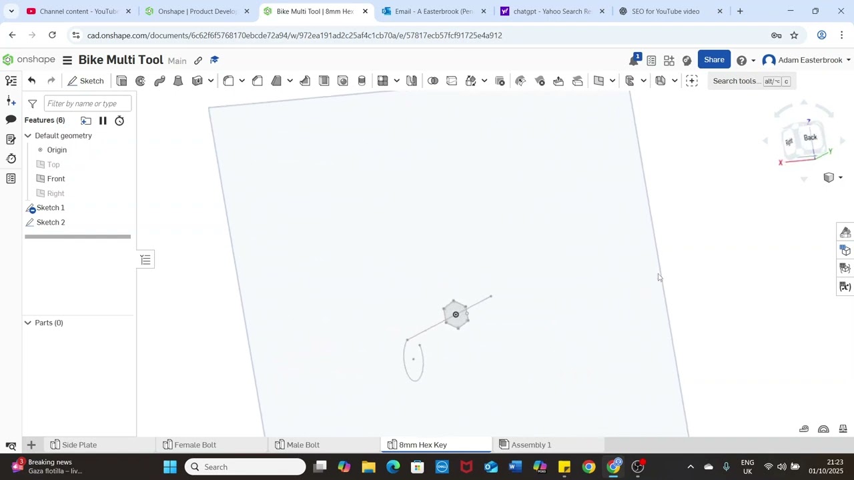Select the Loft tool
This screenshot has height=480, width=854.
coord(178,81)
